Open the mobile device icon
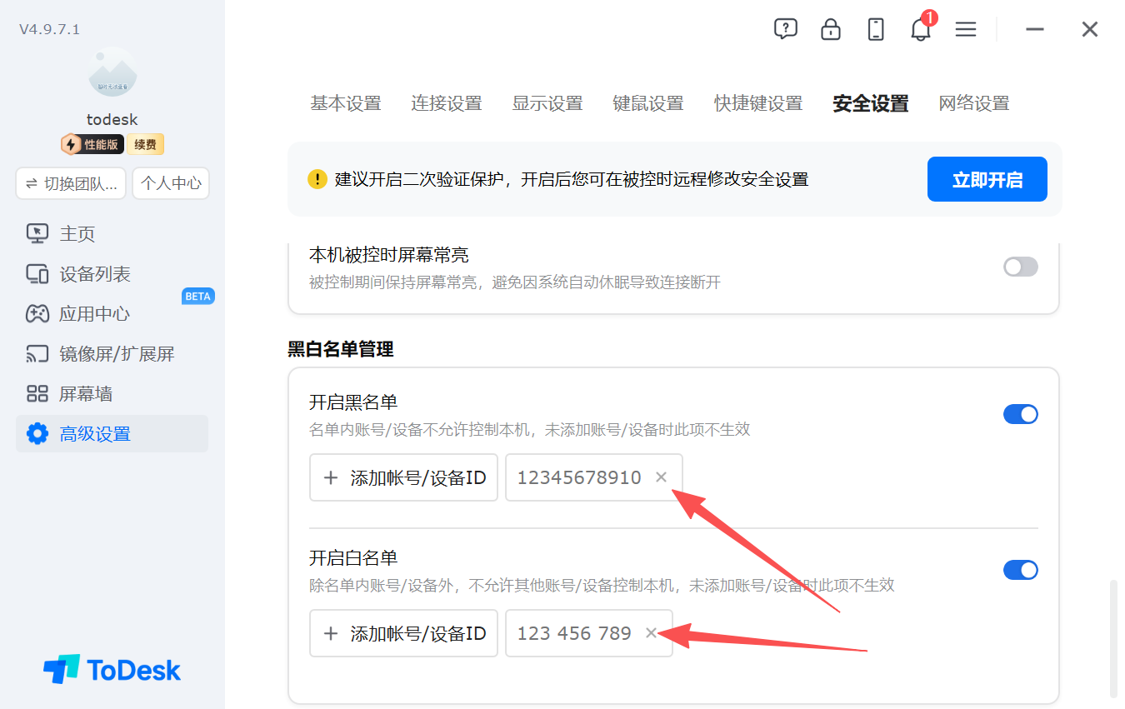1125x709 pixels. [x=875, y=29]
